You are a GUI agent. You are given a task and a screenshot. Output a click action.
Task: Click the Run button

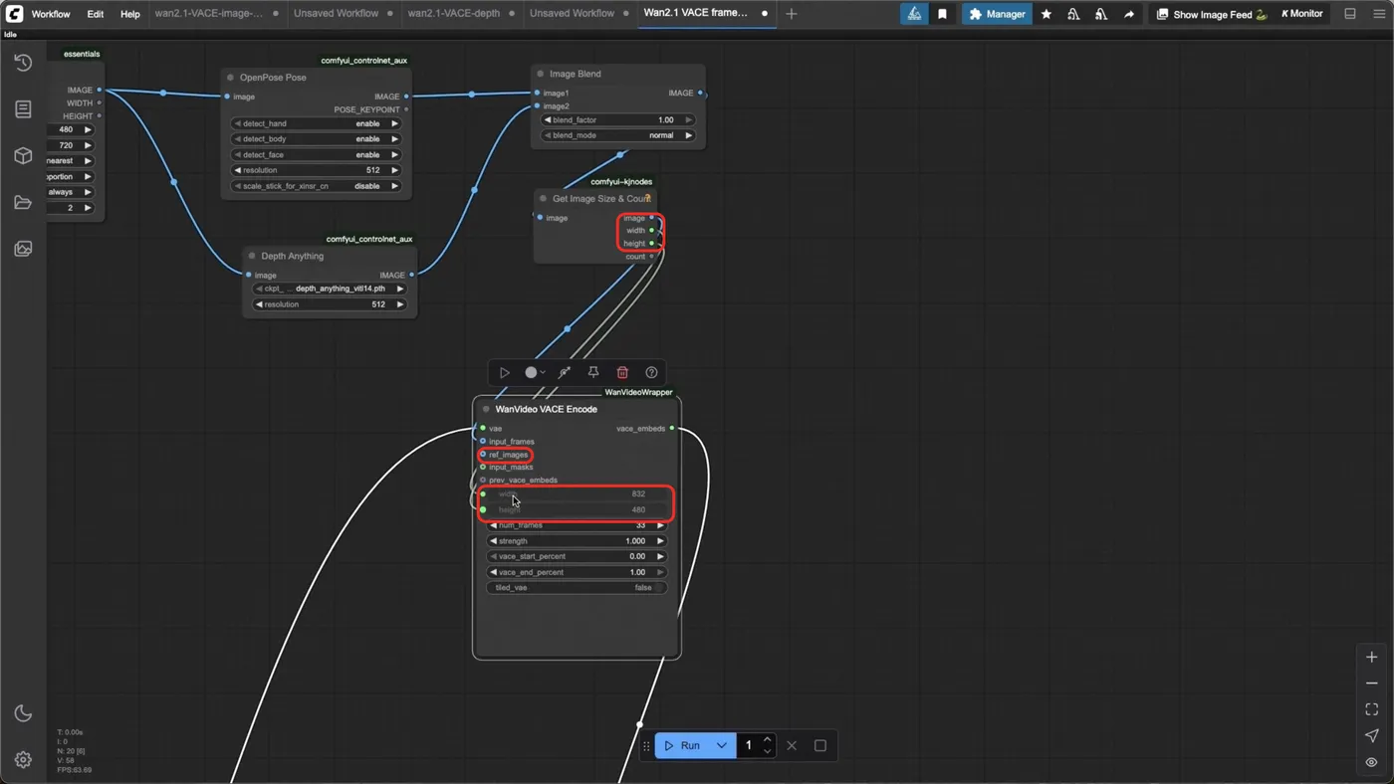pyautogui.click(x=682, y=745)
